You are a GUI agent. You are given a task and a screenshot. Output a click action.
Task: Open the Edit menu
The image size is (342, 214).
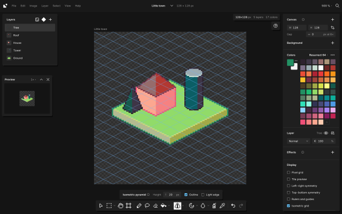click(x=23, y=6)
